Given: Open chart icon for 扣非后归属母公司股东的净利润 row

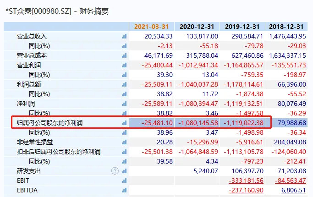Looking at the screenshot, I should pyautogui.click(x=124, y=152).
